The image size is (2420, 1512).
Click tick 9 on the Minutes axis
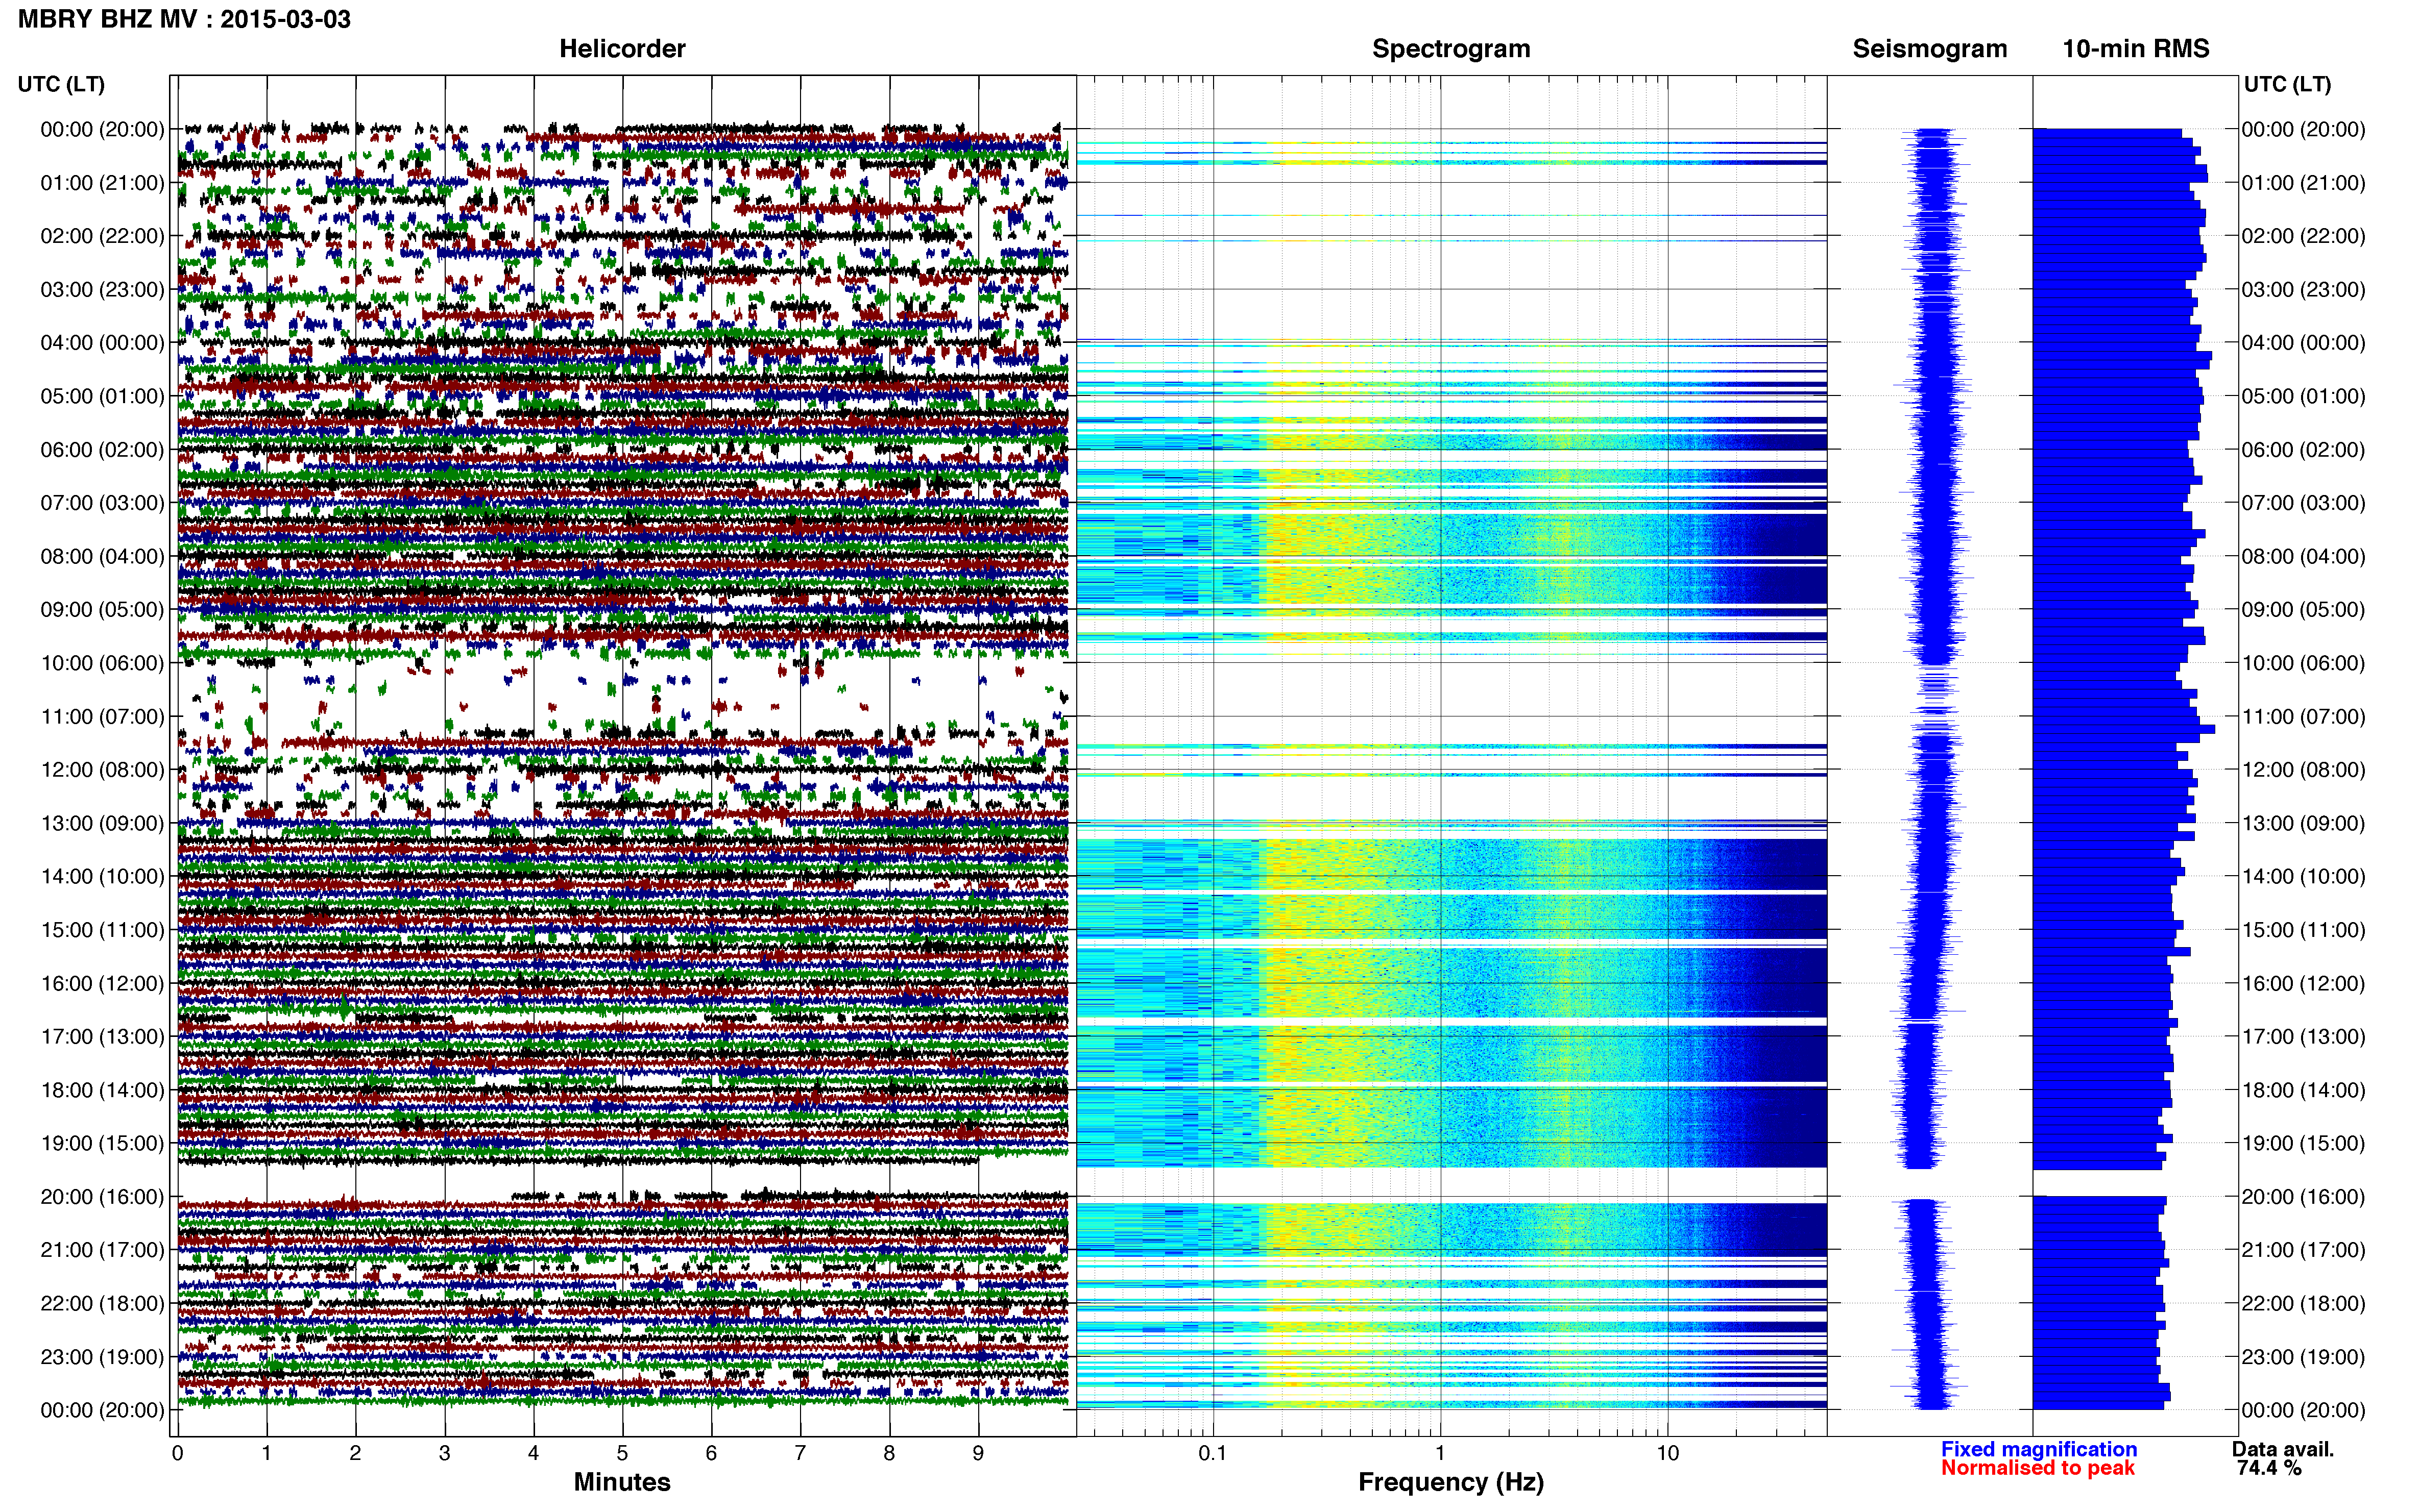[x=978, y=1454]
